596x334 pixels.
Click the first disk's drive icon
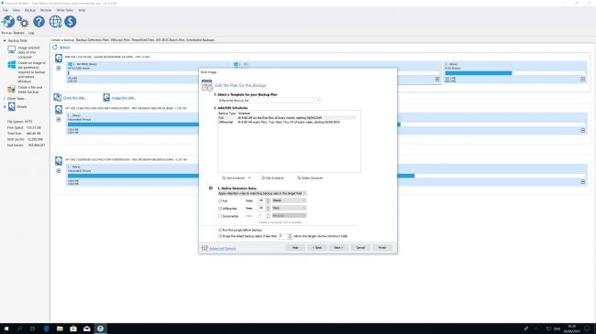coord(58,59)
